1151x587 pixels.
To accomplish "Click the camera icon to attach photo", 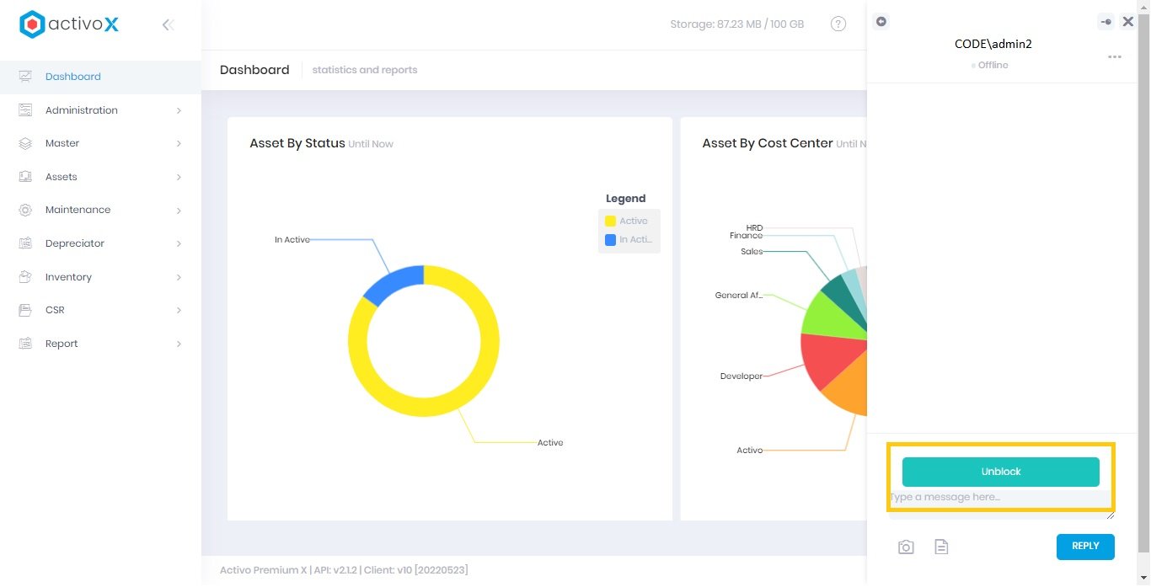I will (x=906, y=547).
